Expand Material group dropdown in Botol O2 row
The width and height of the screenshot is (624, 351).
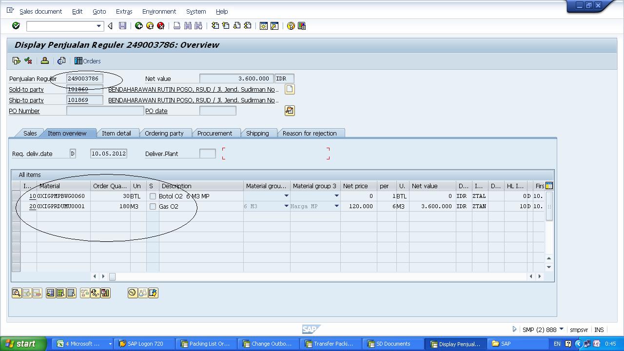pyautogui.click(x=286, y=196)
